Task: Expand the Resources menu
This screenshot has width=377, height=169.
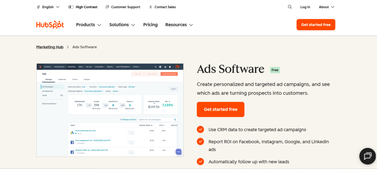Action: [x=179, y=25]
